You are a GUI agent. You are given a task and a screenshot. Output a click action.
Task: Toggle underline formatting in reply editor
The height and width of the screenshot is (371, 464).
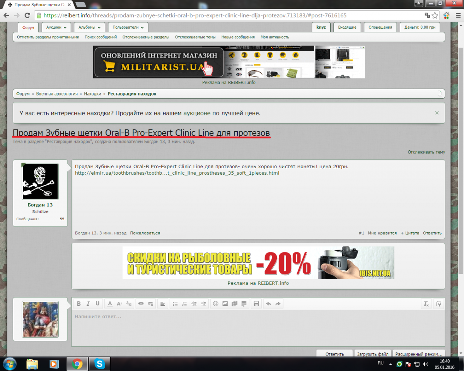pyautogui.click(x=97, y=304)
